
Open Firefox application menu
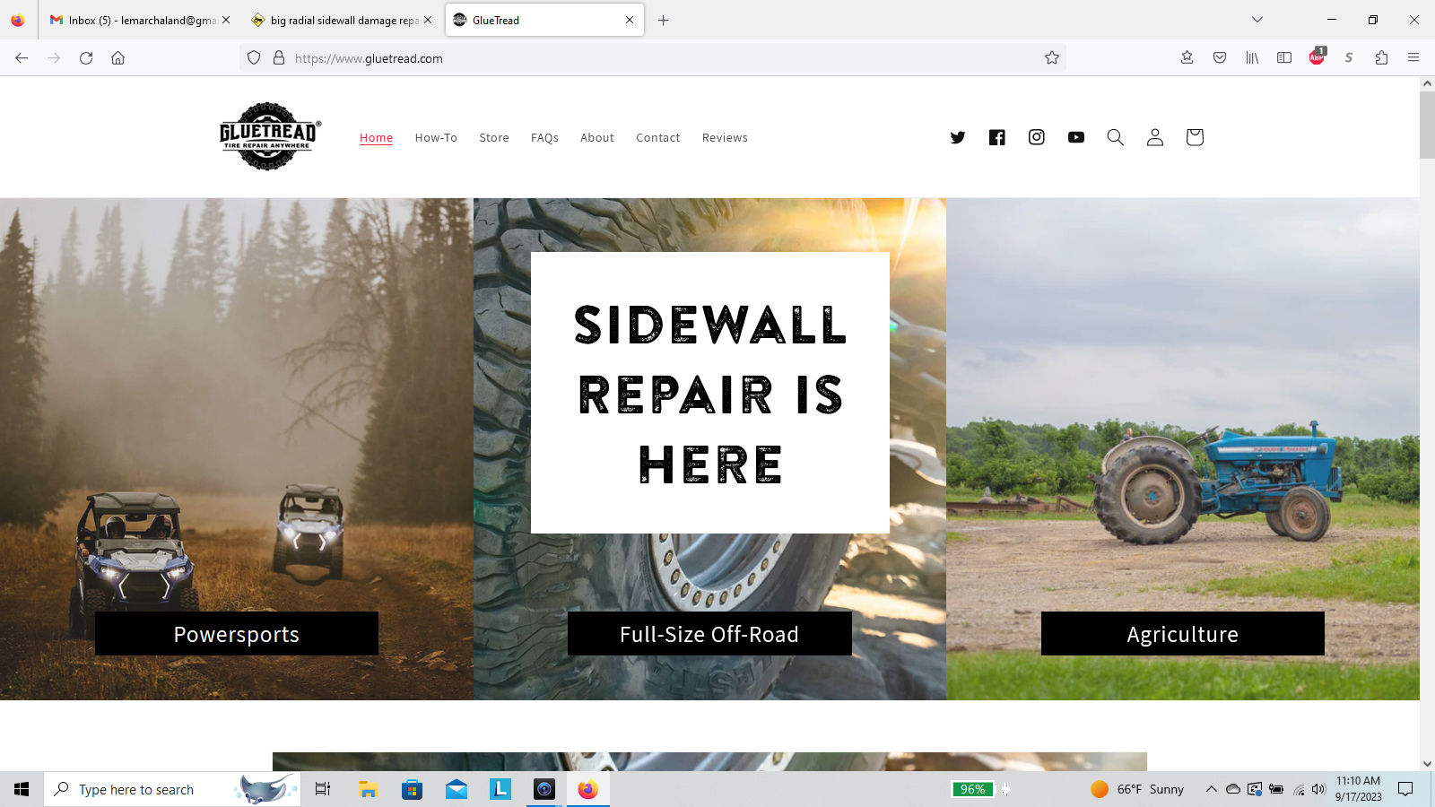[1413, 58]
